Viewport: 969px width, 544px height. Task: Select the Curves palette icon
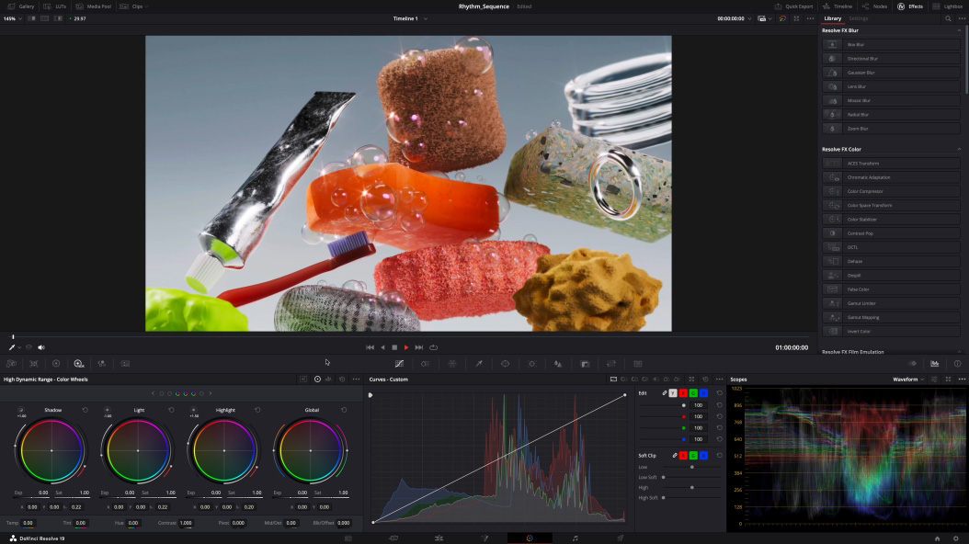pyautogui.click(x=398, y=364)
